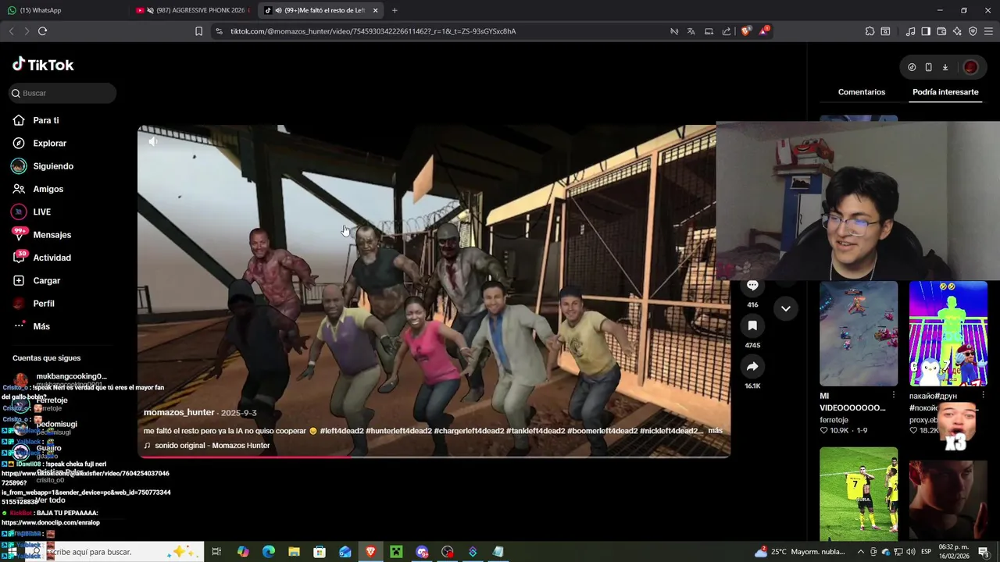This screenshot has height=562, width=1000.
Task: Switch to AGGRESSIVE PHONK 2026 tab
Action: tap(193, 10)
